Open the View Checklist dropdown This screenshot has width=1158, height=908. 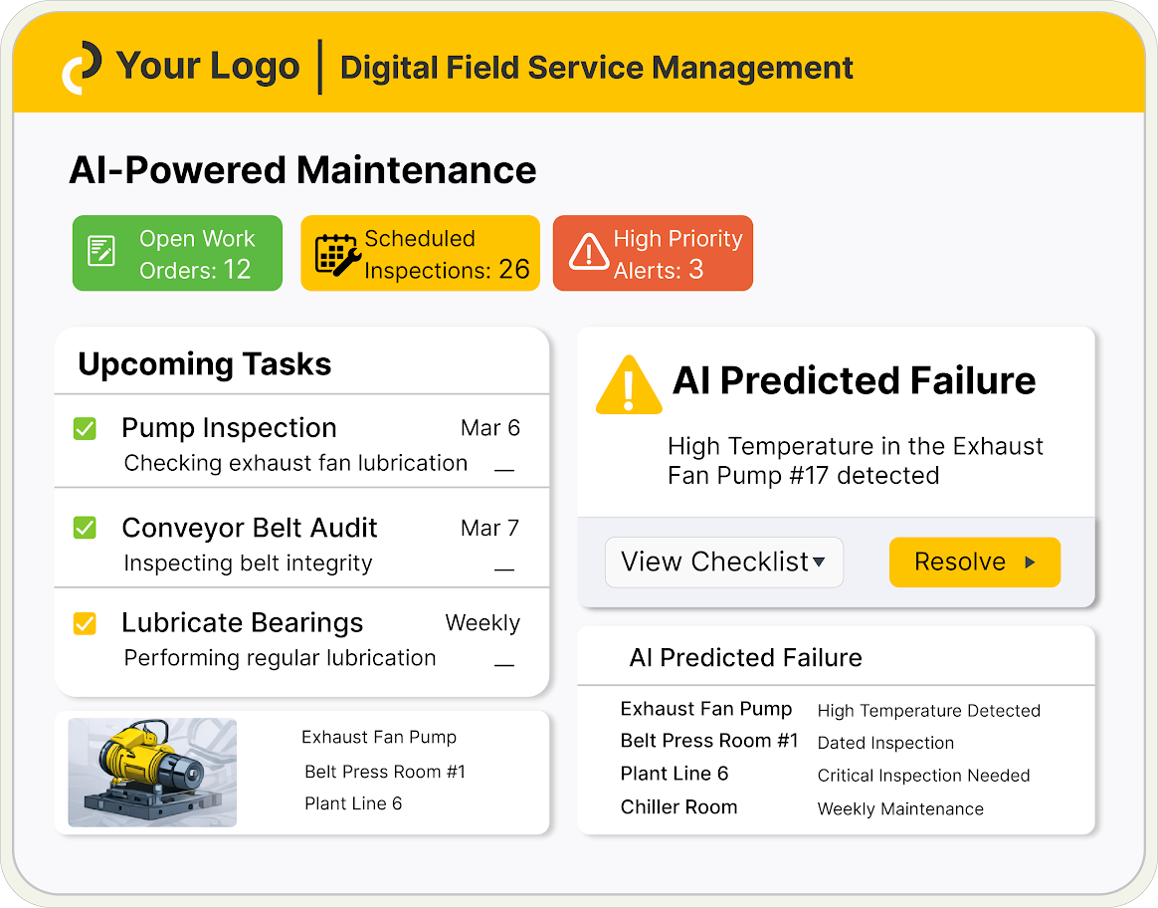(723, 563)
